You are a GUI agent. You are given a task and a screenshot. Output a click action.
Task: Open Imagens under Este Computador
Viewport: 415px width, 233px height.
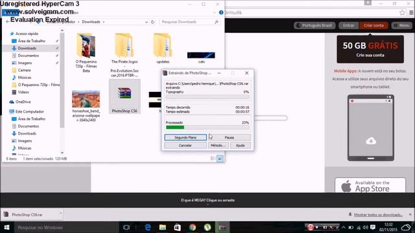(x=25, y=141)
